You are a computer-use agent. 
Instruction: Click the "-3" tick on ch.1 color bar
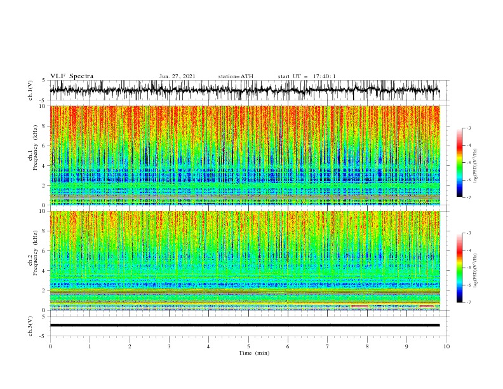click(x=468, y=128)
